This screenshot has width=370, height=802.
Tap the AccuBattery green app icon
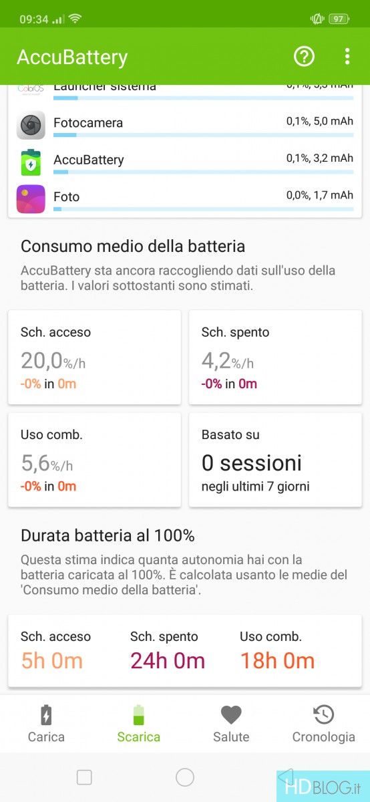click(31, 162)
